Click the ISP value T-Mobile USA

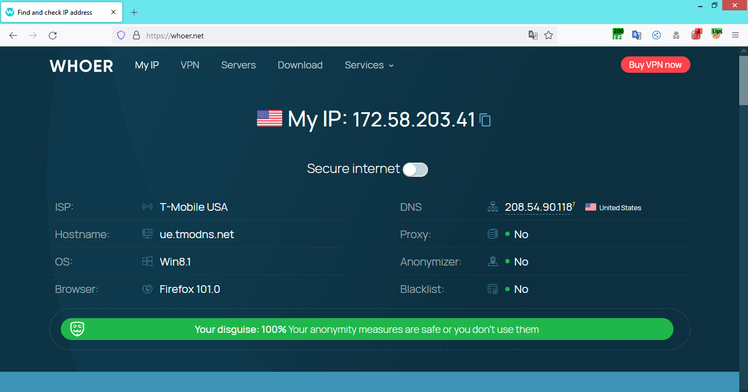(194, 207)
